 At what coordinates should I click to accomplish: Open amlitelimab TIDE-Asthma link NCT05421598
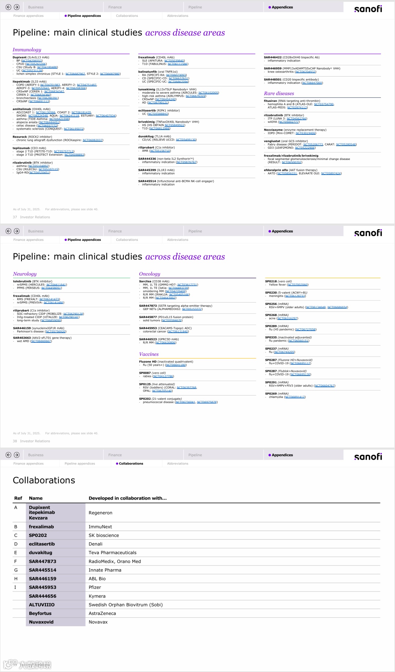59,119
